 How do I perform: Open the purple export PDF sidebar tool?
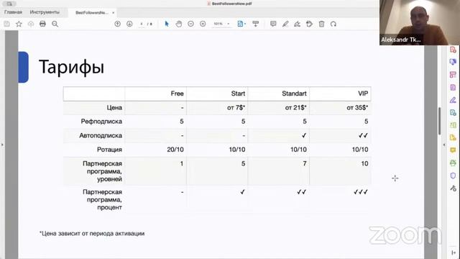click(x=453, y=88)
